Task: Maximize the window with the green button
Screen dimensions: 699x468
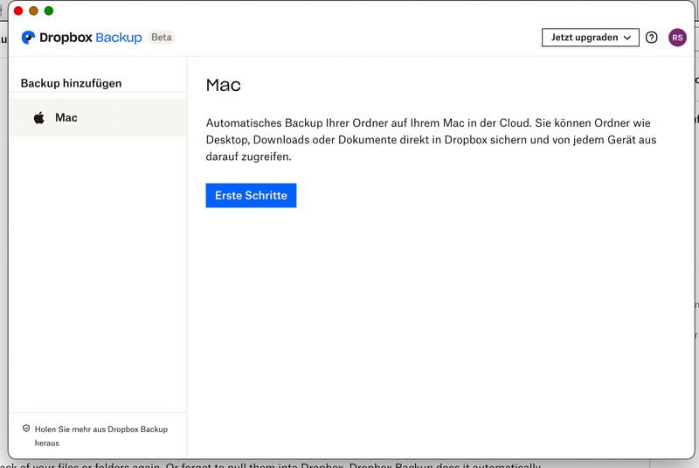Action: (49, 10)
